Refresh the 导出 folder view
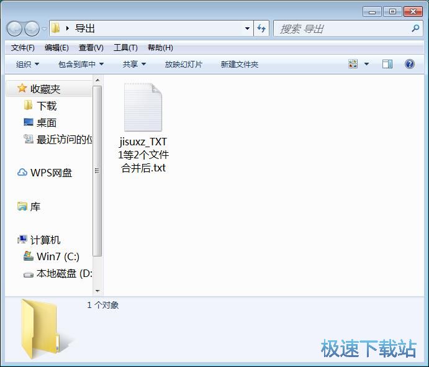This screenshot has height=367, width=429. tap(261, 28)
